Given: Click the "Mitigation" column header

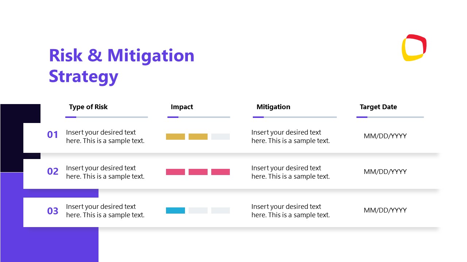Looking at the screenshot, I should 273,107.
